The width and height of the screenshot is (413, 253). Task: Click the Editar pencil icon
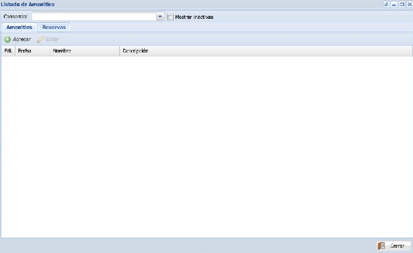pyautogui.click(x=40, y=40)
